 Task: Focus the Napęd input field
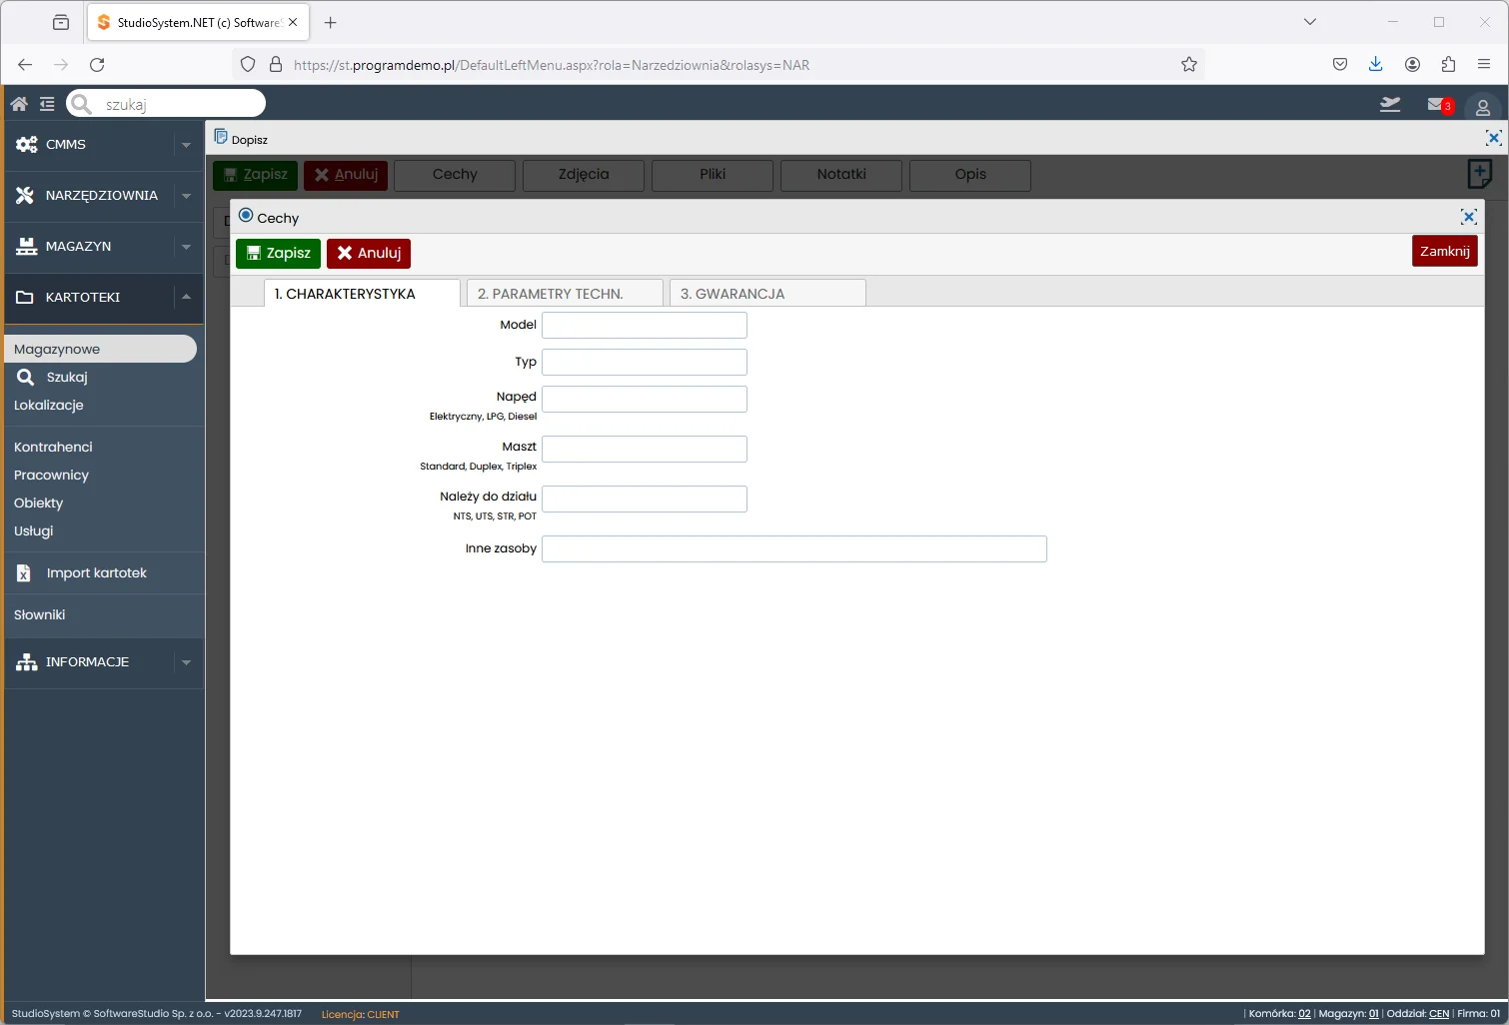click(x=645, y=400)
